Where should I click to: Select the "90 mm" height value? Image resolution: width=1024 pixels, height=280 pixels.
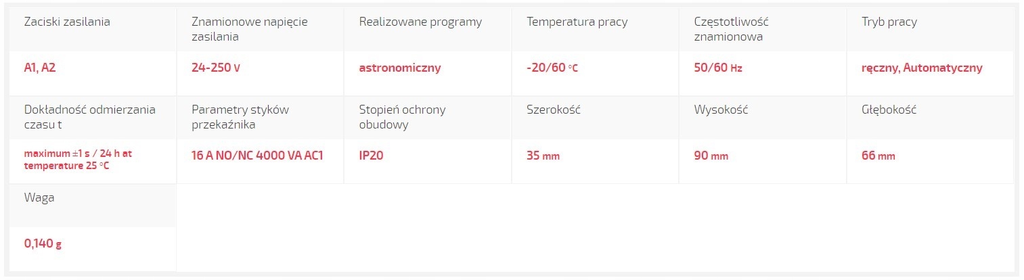click(x=711, y=156)
